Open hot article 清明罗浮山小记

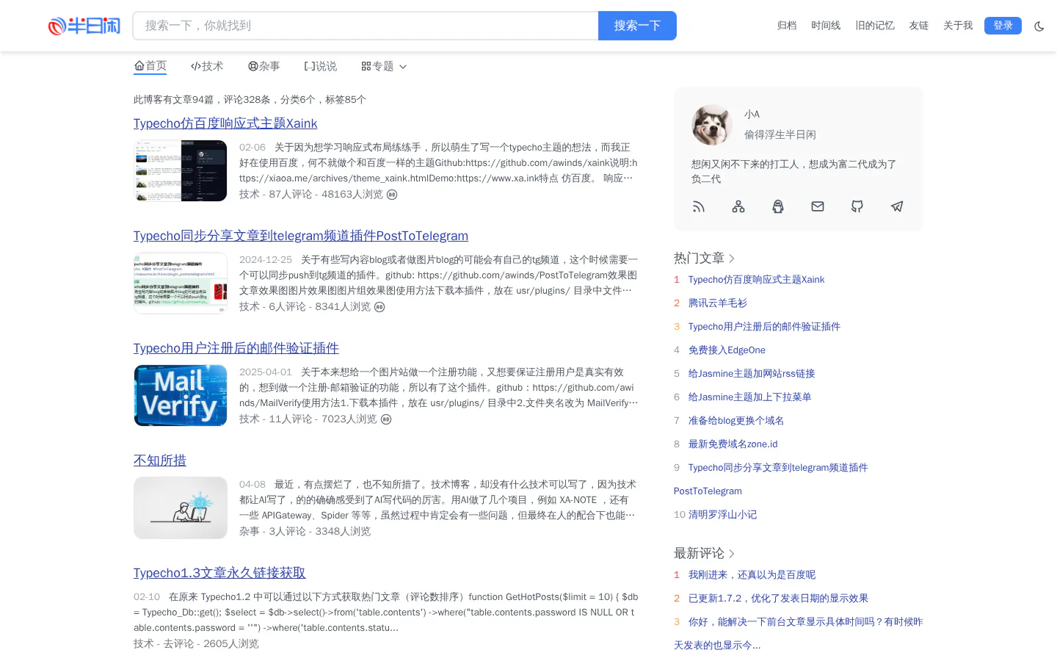(x=722, y=515)
